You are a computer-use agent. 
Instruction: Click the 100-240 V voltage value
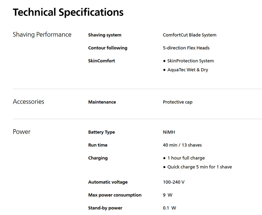pos(174,182)
